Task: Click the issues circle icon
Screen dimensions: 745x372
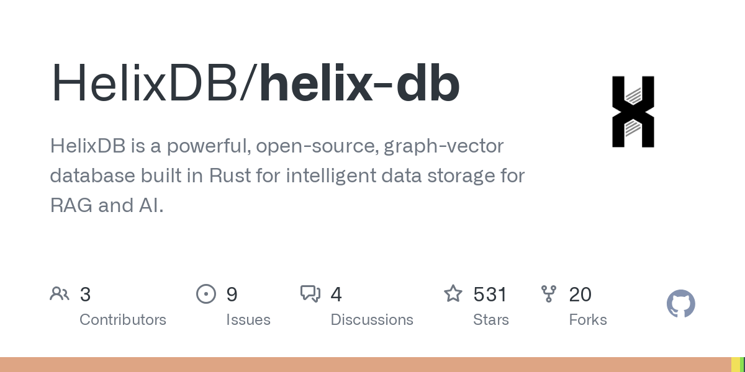Action: tap(206, 294)
